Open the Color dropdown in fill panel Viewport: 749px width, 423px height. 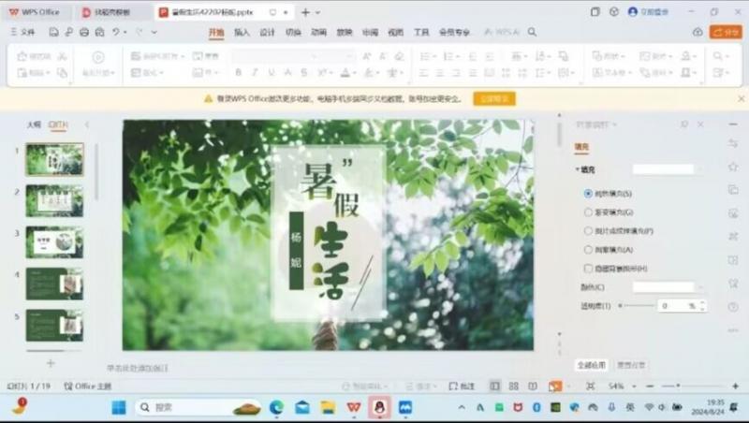point(700,287)
